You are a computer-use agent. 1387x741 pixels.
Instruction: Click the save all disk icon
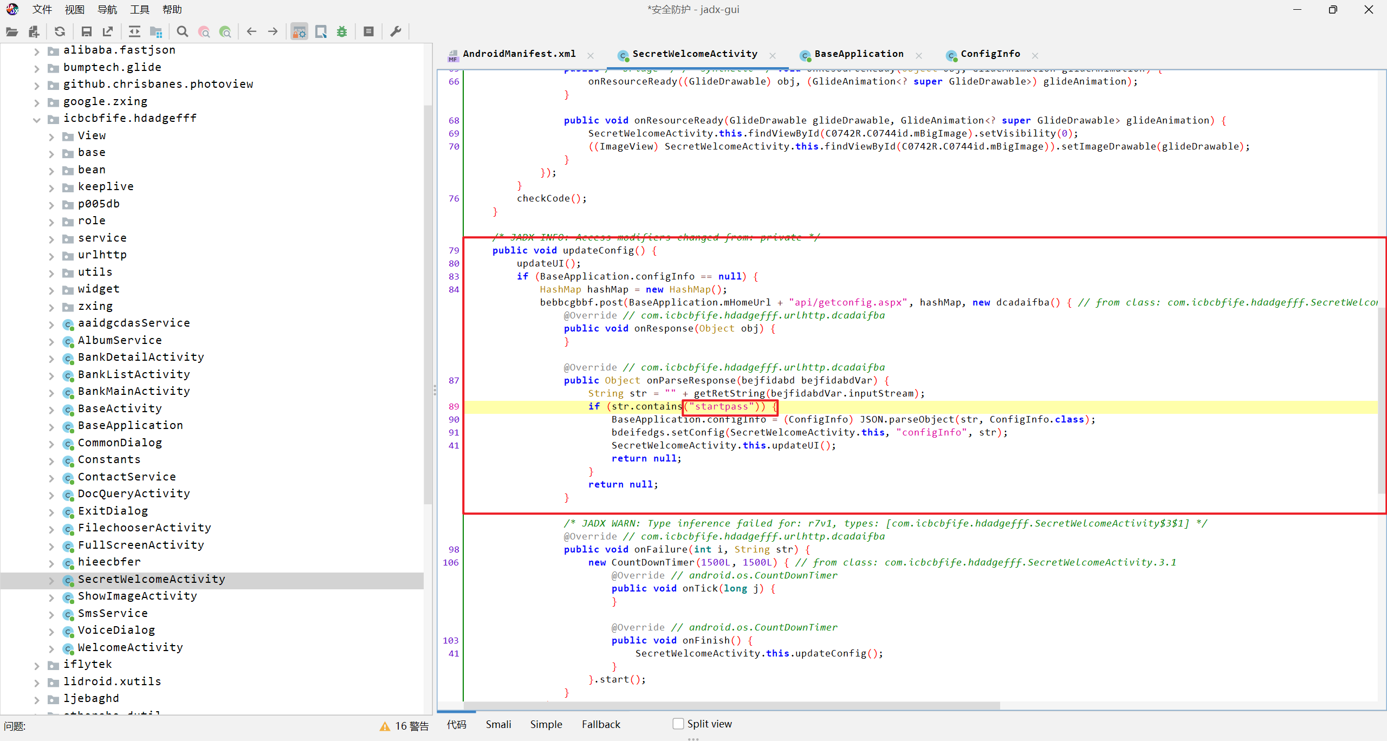pos(86,31)
